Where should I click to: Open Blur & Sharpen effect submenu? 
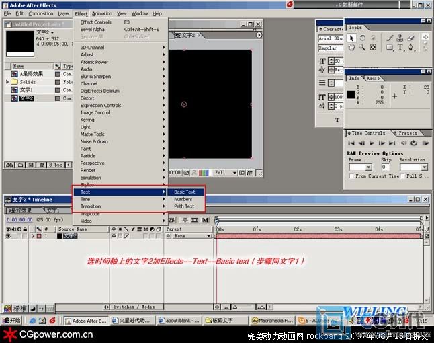tap(121, 77)
